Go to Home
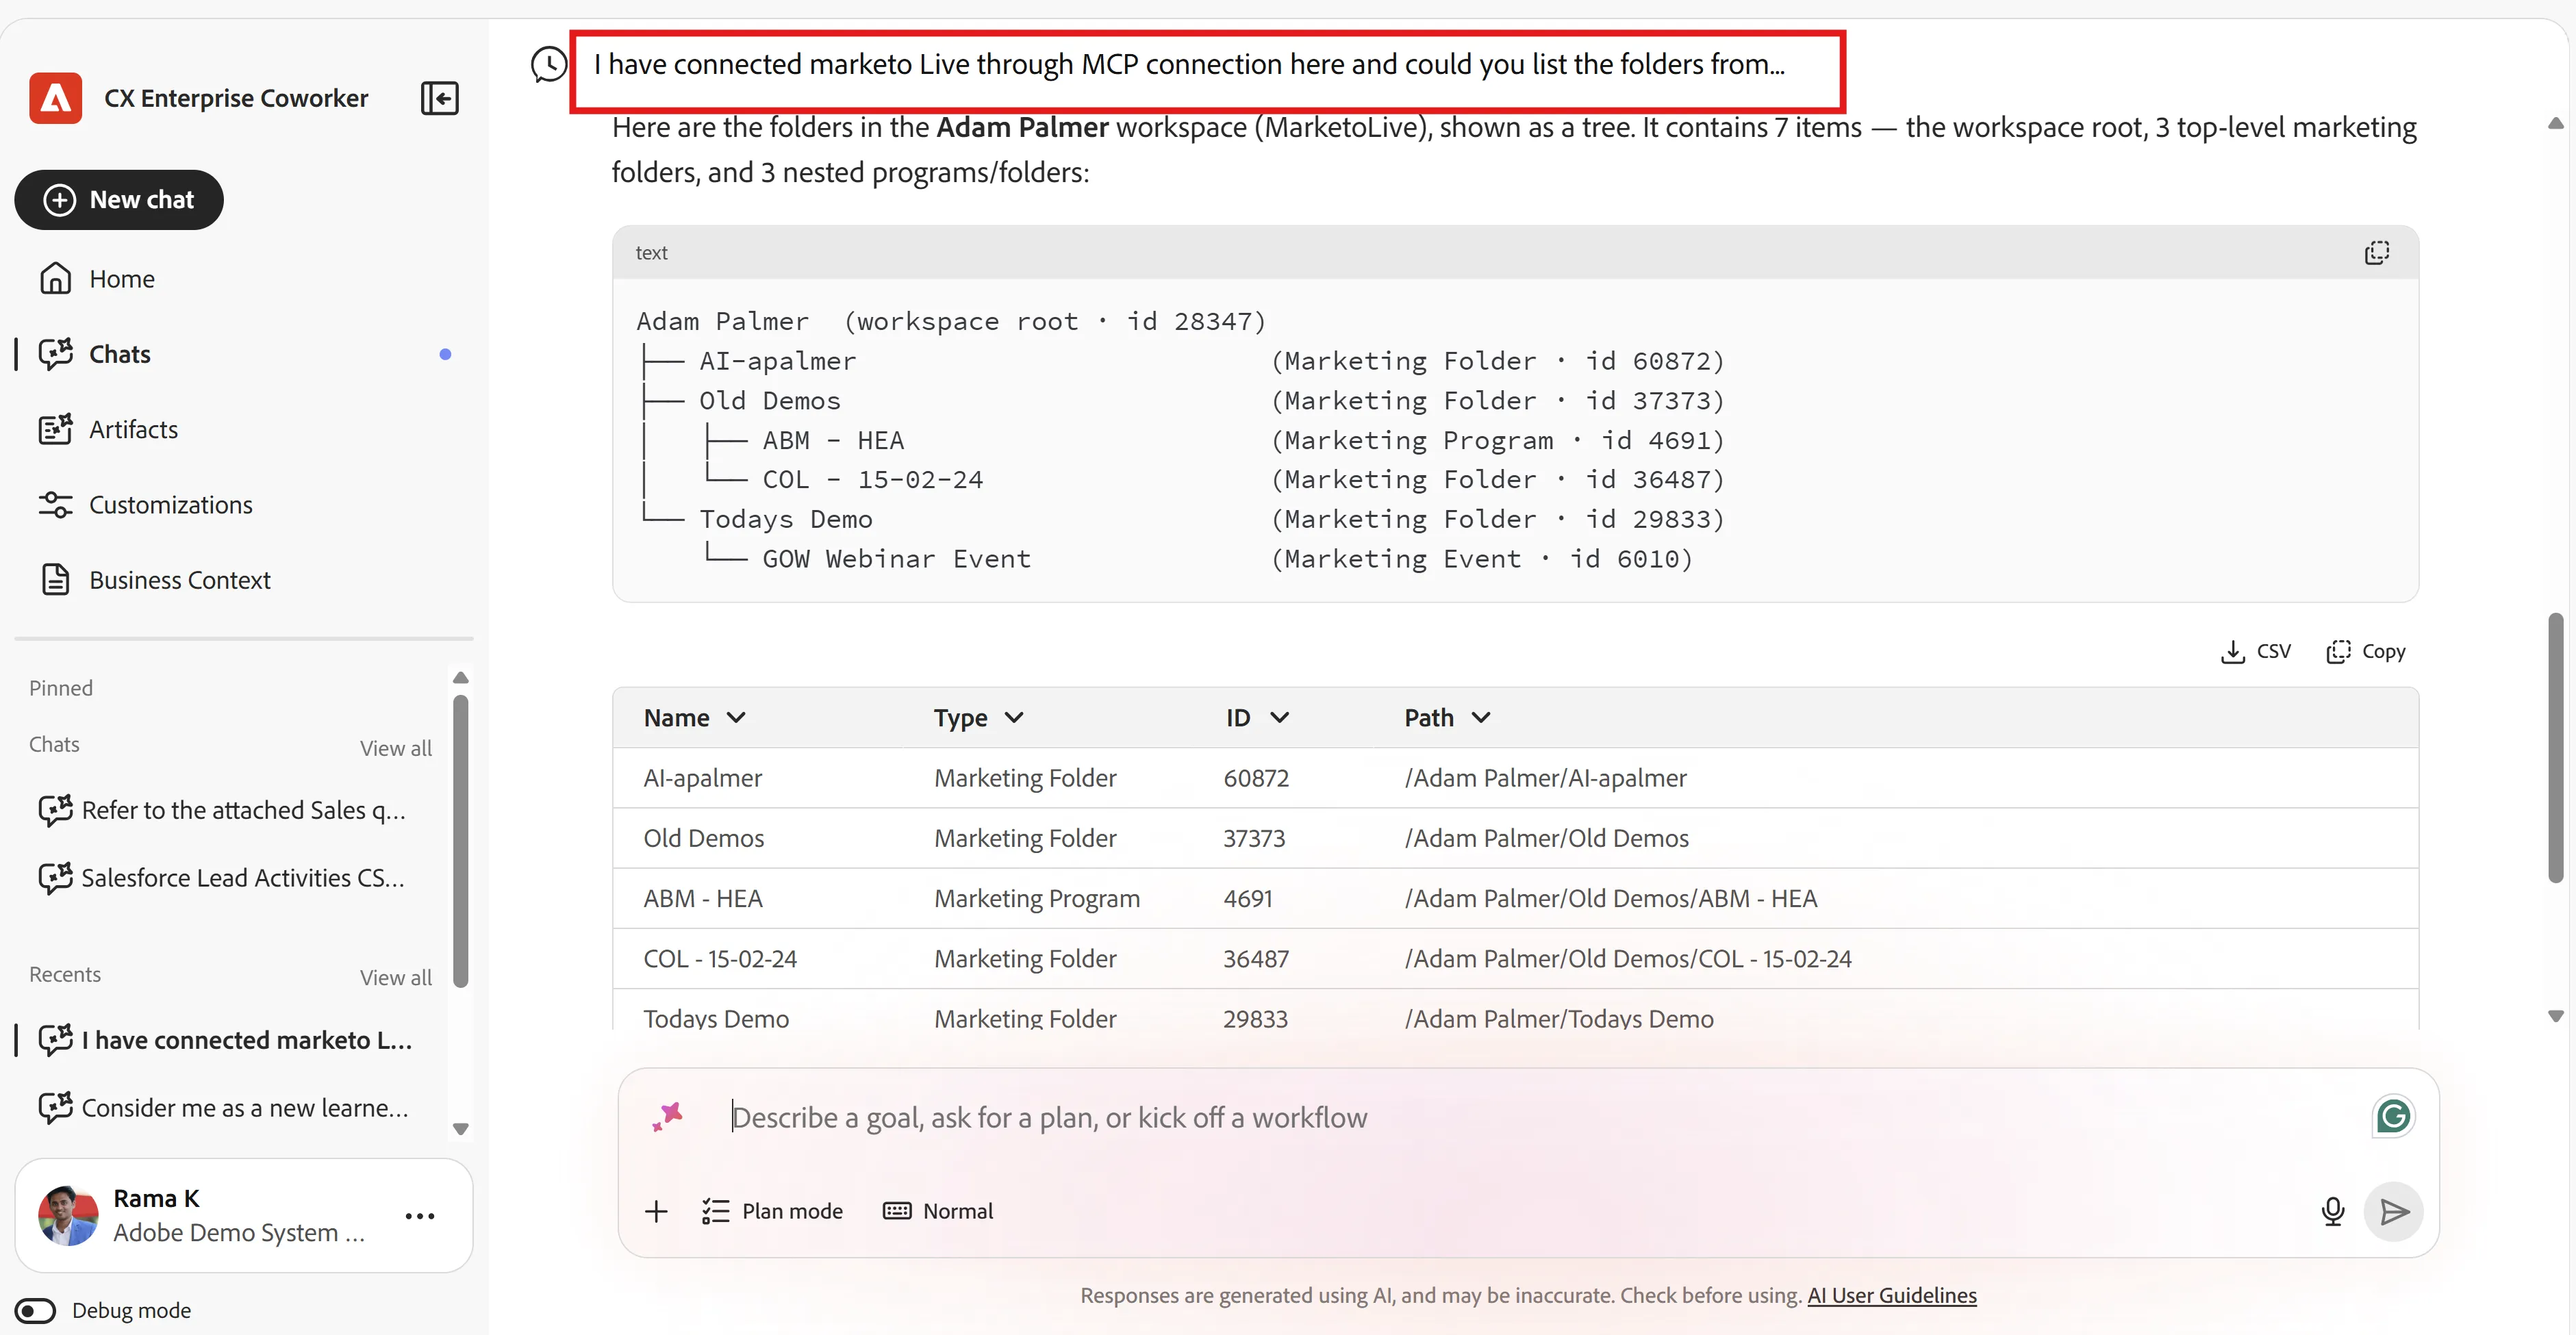2576x1335 pixels. [98, 279]
